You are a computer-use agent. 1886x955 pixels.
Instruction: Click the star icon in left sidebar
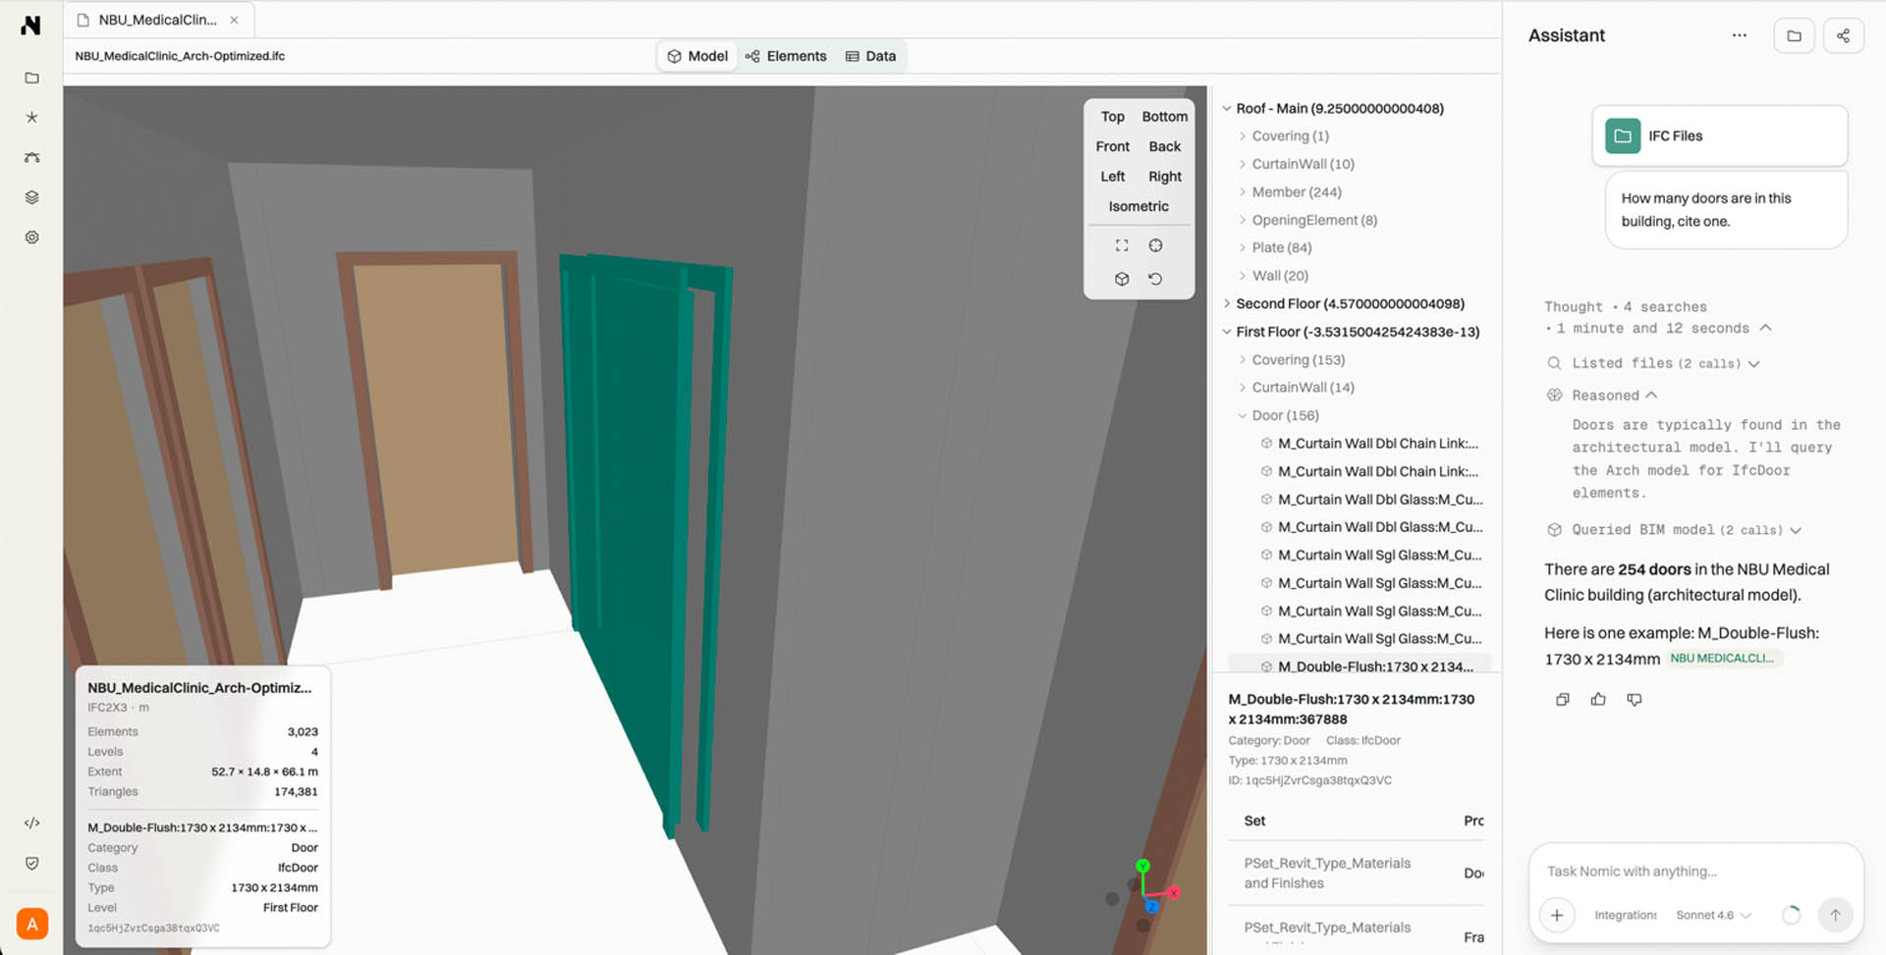[31, 117]
